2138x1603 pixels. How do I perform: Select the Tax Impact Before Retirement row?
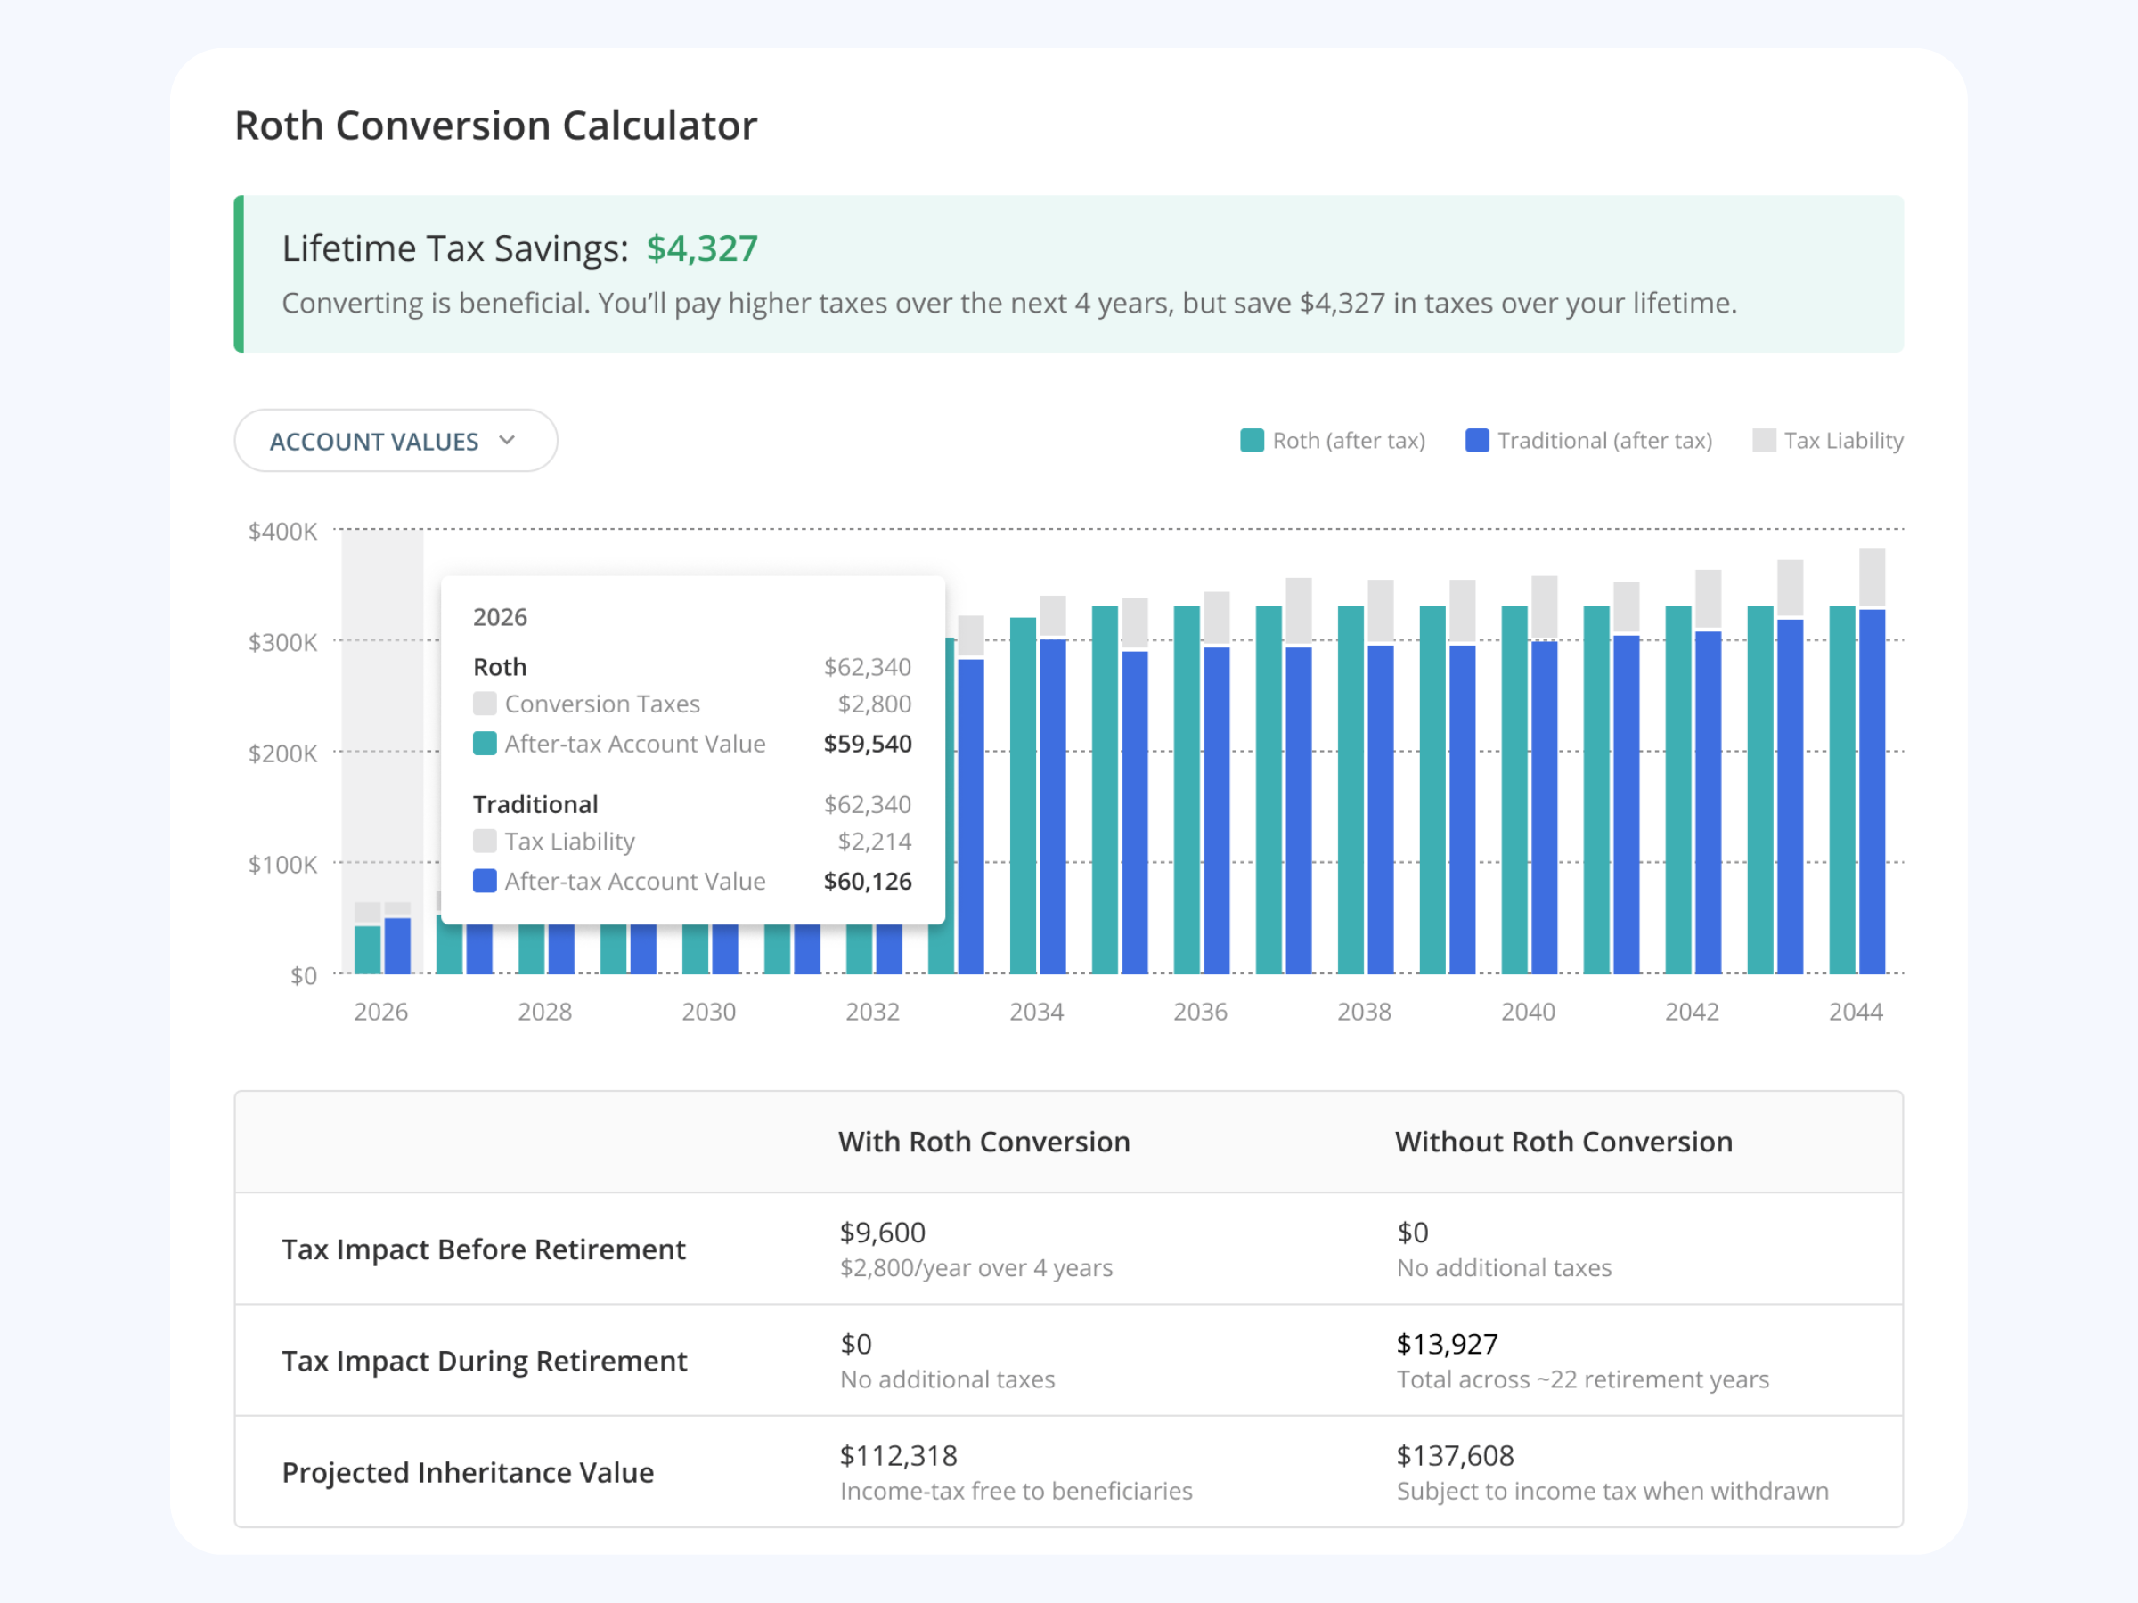click(x=1069, y=1249)
